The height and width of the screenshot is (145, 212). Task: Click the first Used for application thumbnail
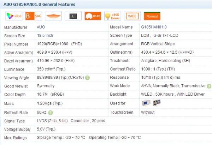(x=146, y=103)
